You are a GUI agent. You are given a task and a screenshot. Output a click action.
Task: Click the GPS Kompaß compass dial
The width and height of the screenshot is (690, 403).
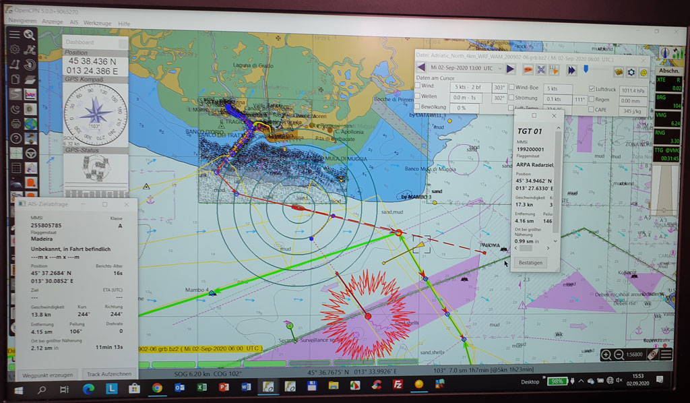pos(96,115)
